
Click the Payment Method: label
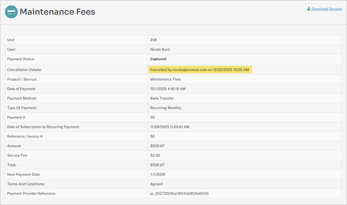[x=22, y=98]
